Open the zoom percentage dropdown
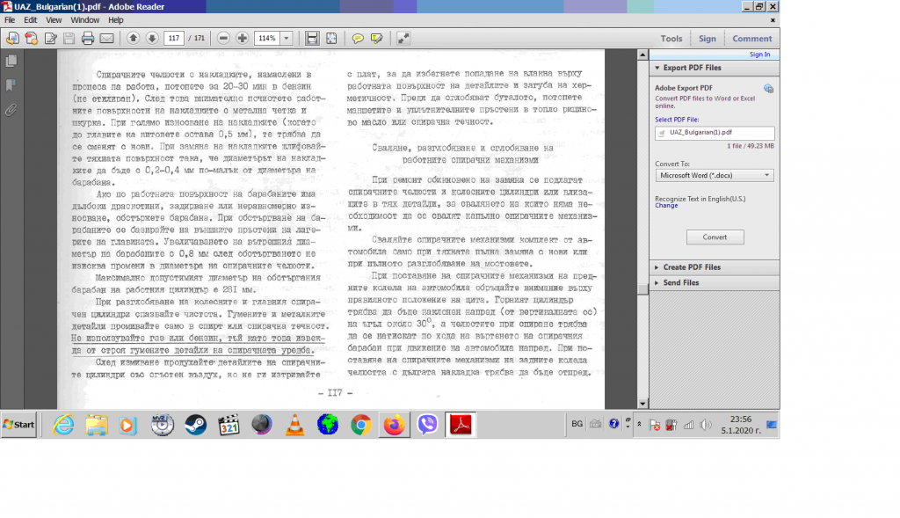The image size is (900, 518). click(287, 39)
